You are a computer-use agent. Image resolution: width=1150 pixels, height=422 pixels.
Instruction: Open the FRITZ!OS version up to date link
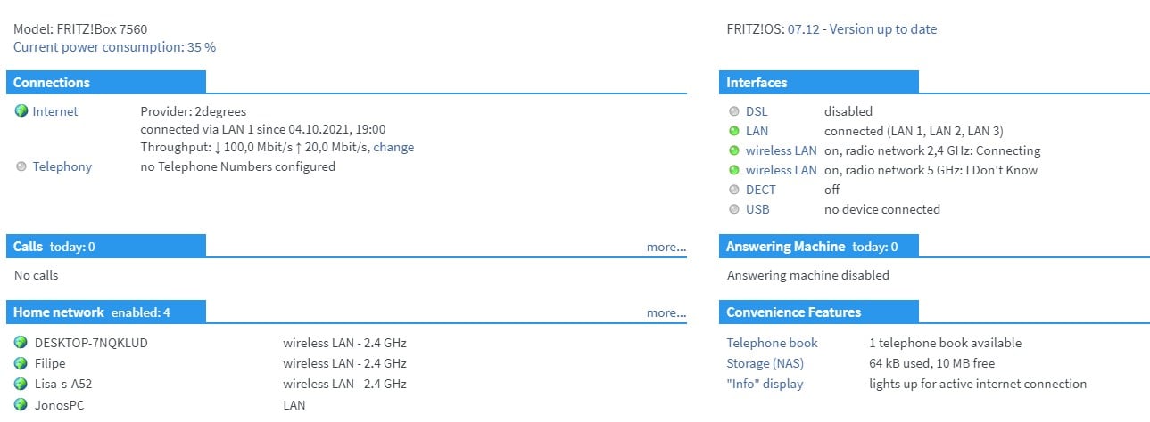pyautogui.click(x=862, y=29)
